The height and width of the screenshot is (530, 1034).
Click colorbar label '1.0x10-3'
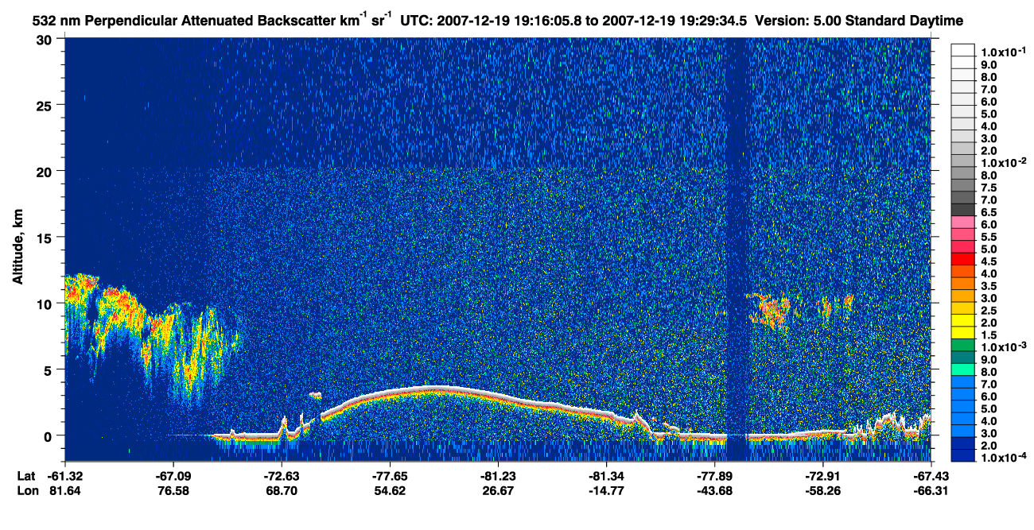1003,348
